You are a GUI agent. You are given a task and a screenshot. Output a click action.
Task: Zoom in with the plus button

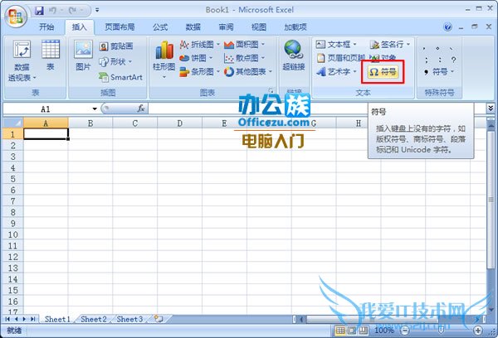coord(478,331)
